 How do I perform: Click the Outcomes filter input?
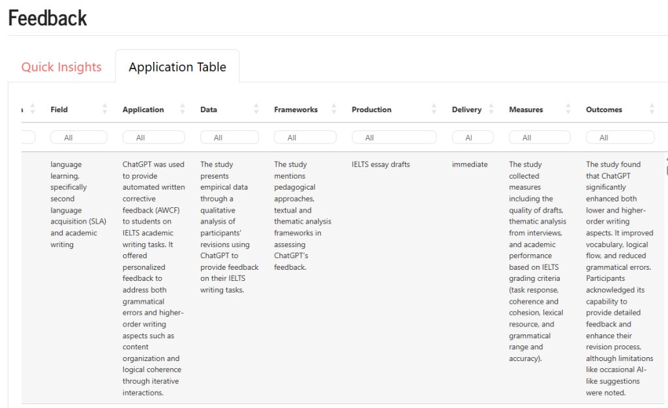coord(620,138)
